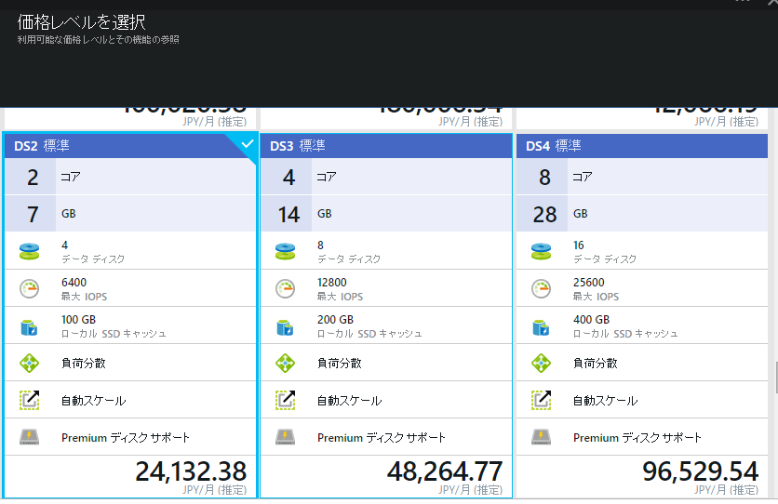778x504 pixels.
Task: Click 自動スケール label in DS4 card
Action: pos(605,401)
